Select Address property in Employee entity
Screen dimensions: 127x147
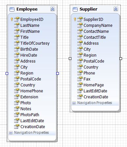[28, 61]
